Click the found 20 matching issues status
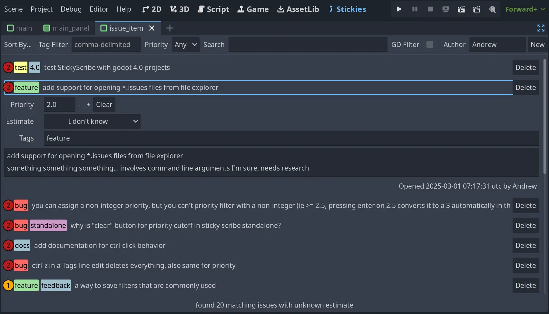 [274, 305]
